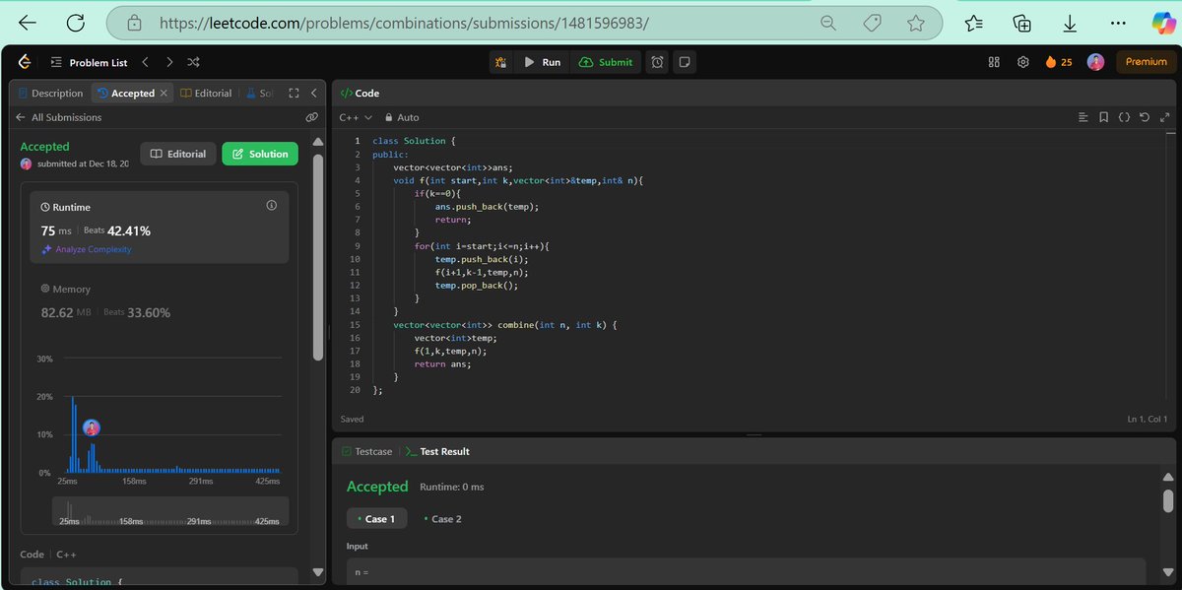Click the test result panel scrollbar
The height and width of the screenshot is (590, 1182).
(x=1168, y=500)
